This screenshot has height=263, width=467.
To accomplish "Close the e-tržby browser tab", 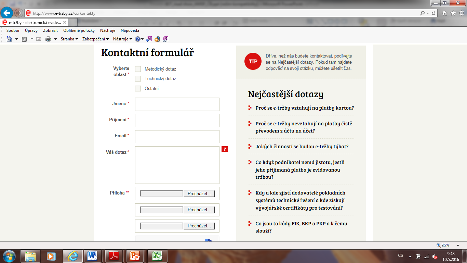I will [64, 23].
